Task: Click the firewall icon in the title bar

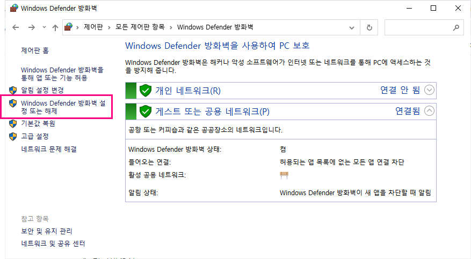Action: tap(14, 8)
